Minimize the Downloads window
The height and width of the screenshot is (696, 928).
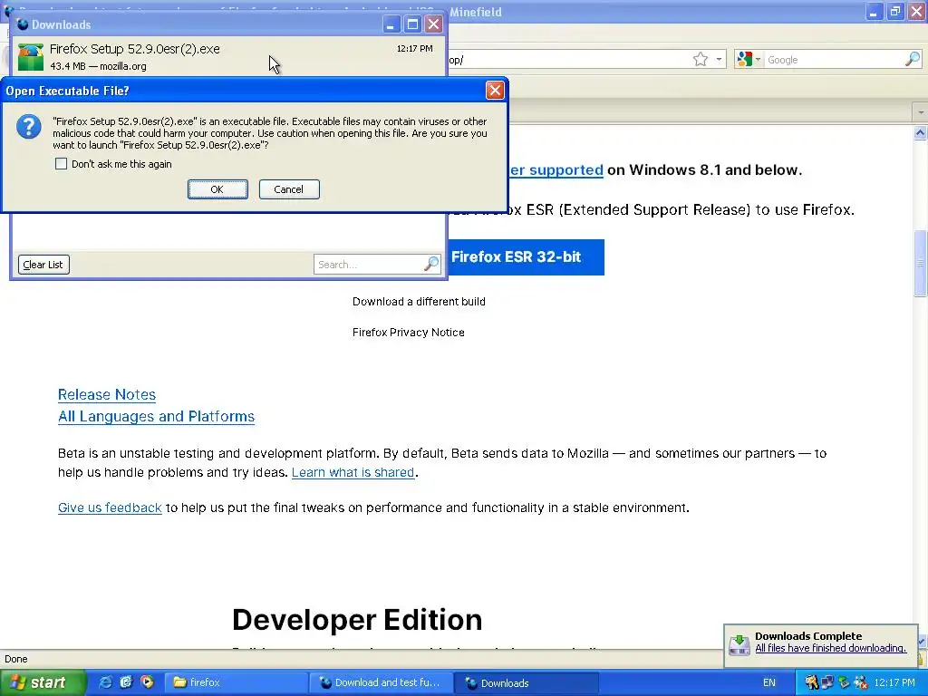tap(391, 24)
